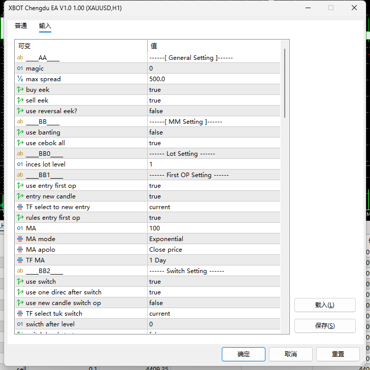The height and width of the screenshot is (370, 370).
Task: Click the 保存(S) button
Action: click(325, 326)
